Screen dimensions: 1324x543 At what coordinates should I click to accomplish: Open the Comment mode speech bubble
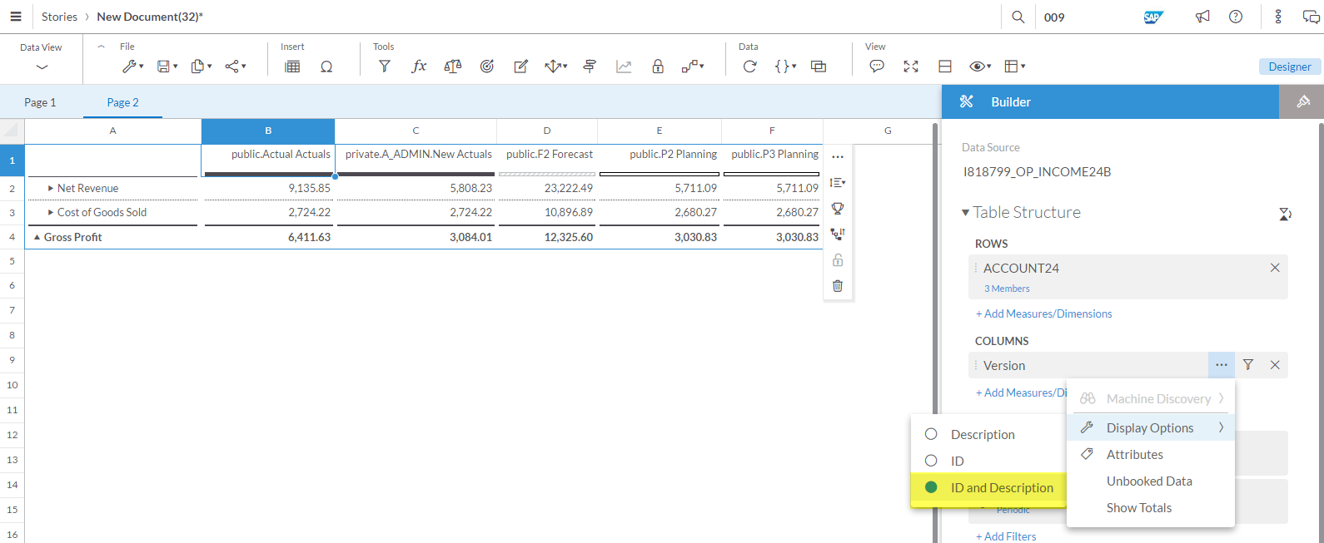877,67
